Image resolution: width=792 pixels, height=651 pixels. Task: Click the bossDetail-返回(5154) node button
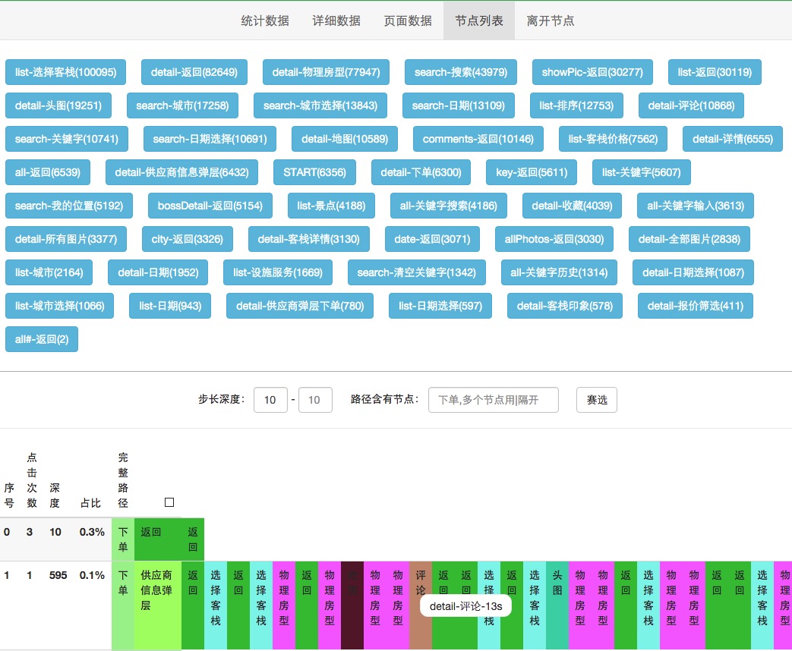pyautogui.click(x=210, y=206)
